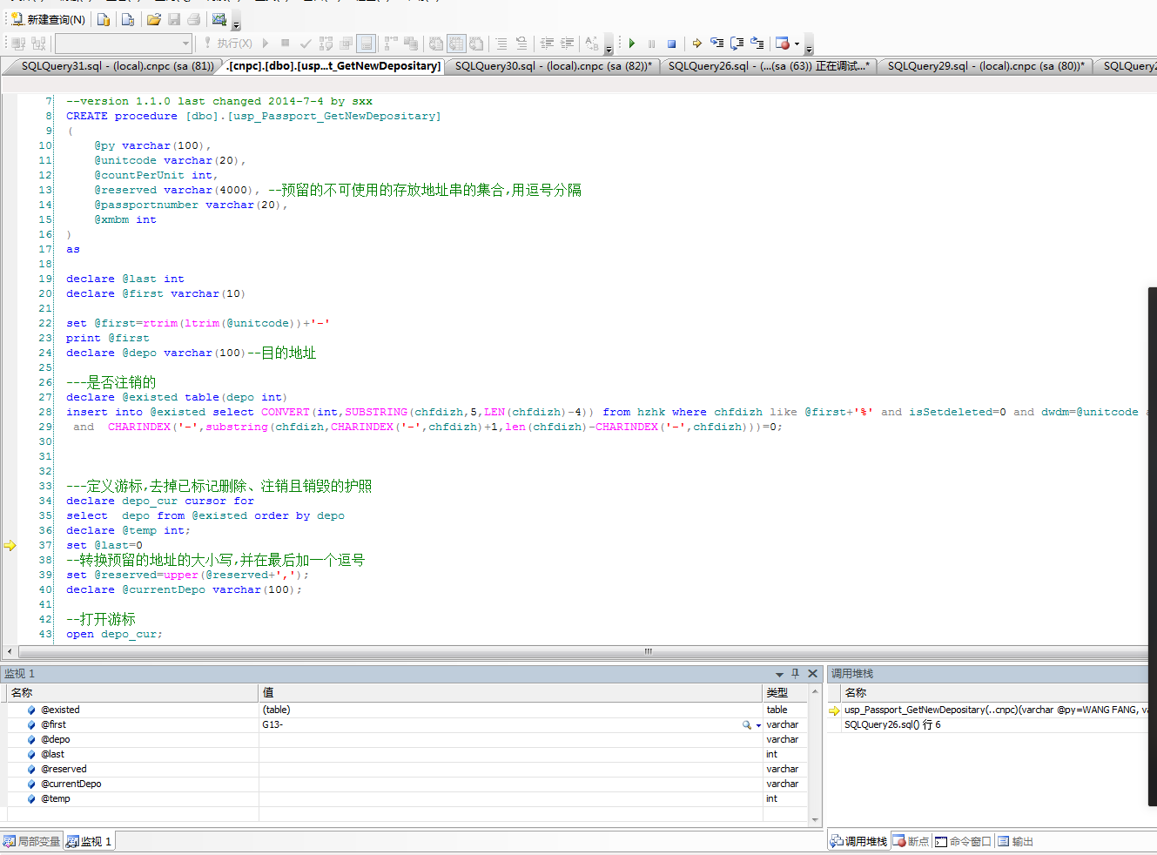Open the watch panel position dropdown arrow

tap(780, 673)
